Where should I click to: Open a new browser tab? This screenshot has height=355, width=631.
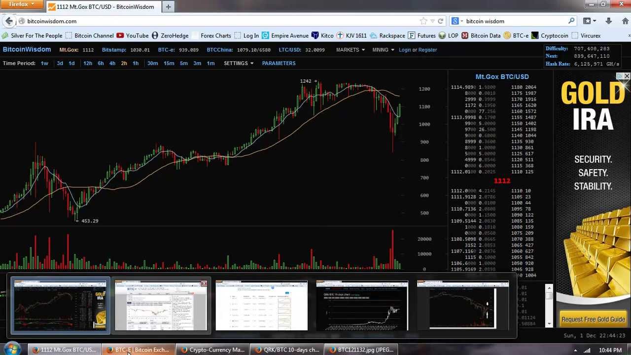168,7
